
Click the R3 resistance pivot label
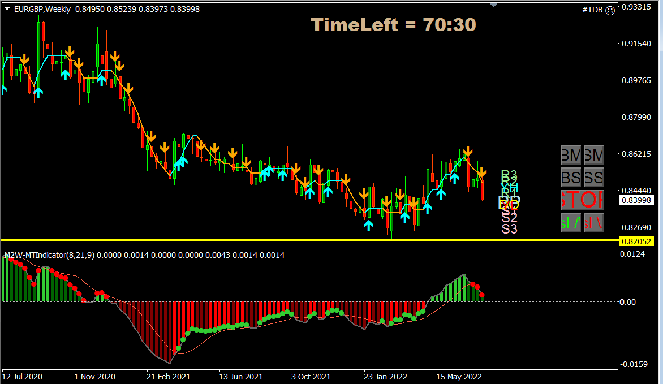[508, 175]
